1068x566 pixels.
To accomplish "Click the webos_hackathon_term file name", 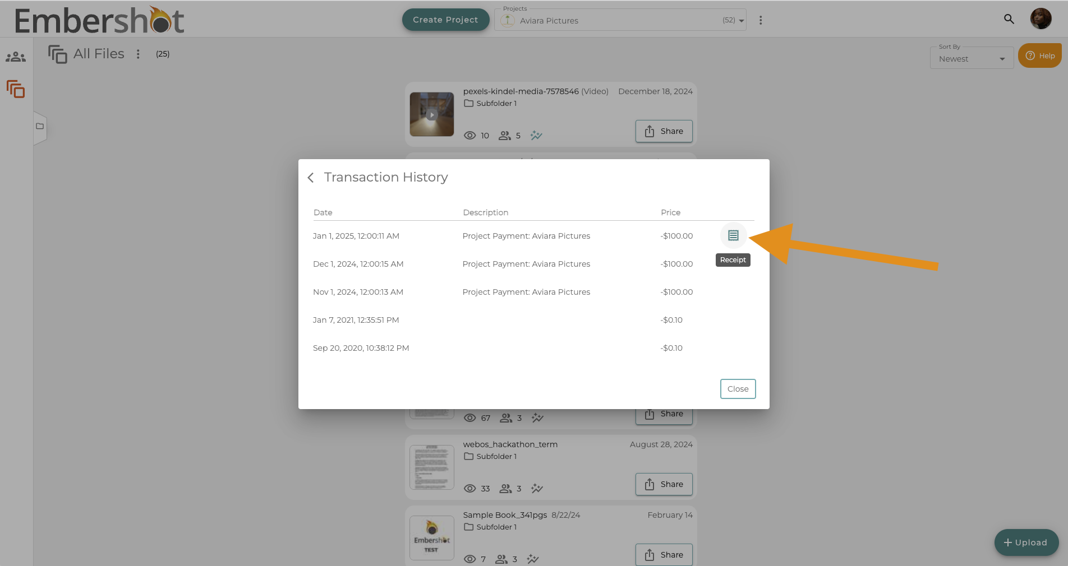I will click(510, 444).
